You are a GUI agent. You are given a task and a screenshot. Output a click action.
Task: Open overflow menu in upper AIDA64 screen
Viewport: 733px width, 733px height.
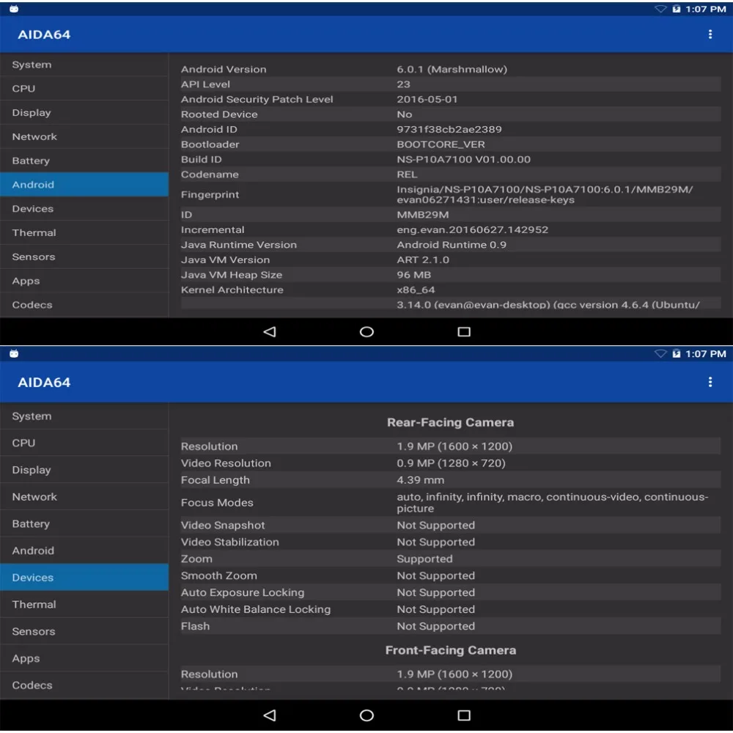coord(710,34)
